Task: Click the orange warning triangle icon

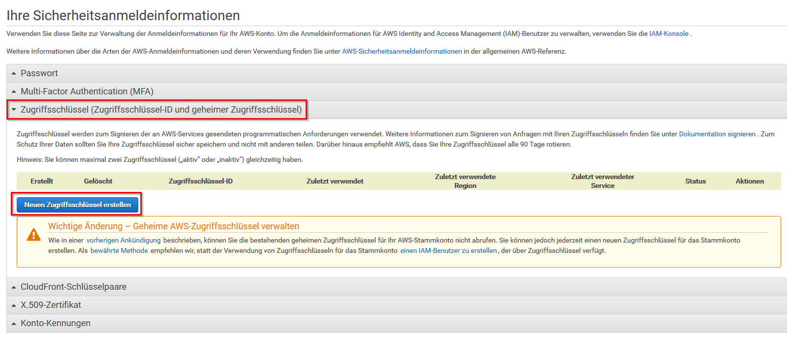Action: (x=33, y=235)
